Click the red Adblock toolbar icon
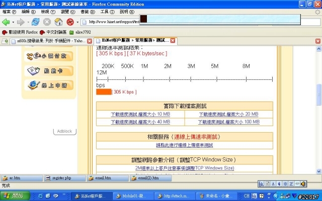Viewport: 322px width, 201px height. coord(70,22)
